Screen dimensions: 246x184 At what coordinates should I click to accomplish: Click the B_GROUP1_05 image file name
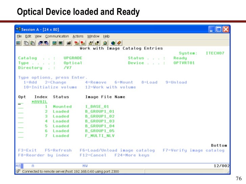[x=100, y=131]
